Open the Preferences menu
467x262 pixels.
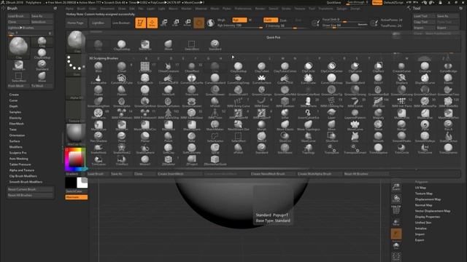coord(243,9)
